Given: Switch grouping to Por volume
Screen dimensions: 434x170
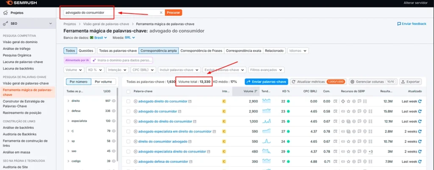Looking at the screenshot, I should [103, 82].
